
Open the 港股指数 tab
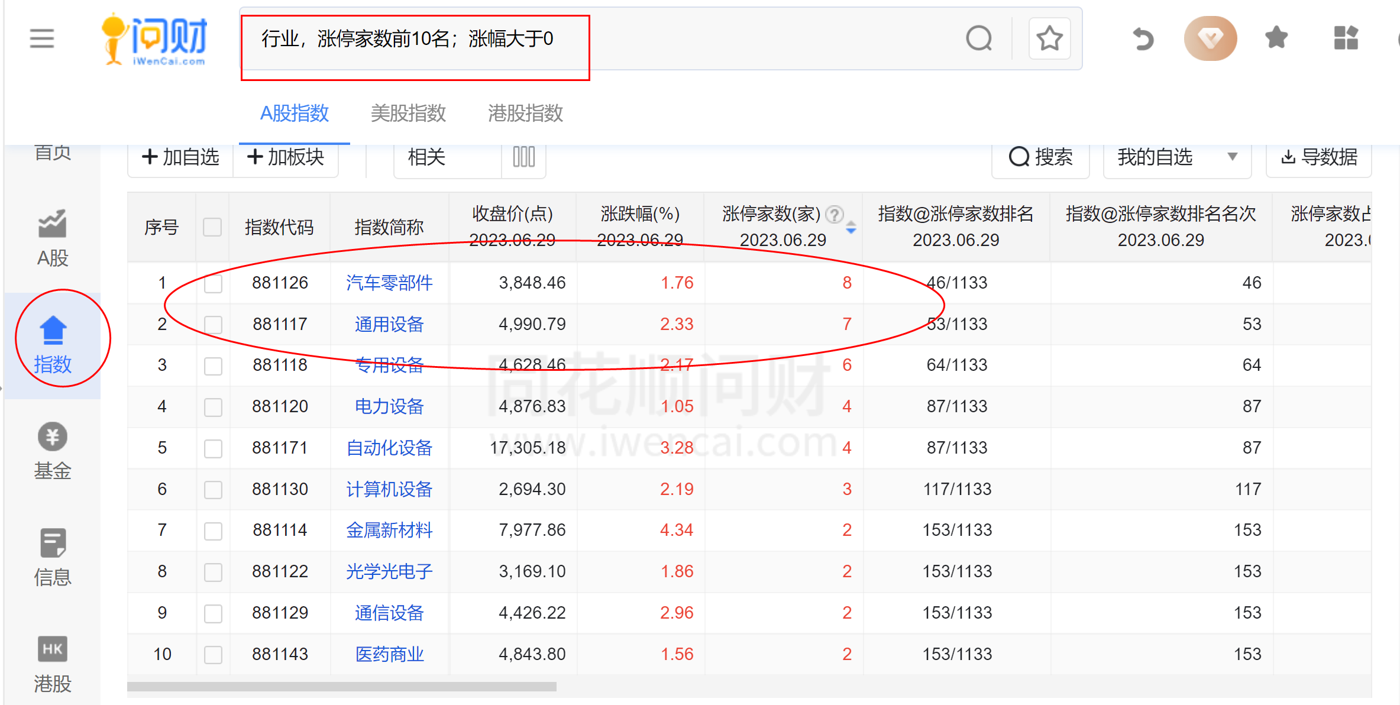(x=524, y=114)
